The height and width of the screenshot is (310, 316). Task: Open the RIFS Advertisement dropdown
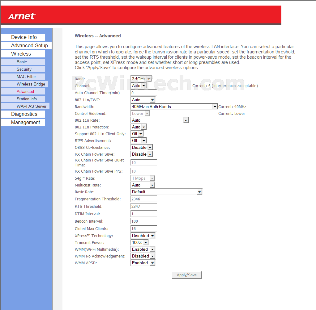click(x=139, y=140)
